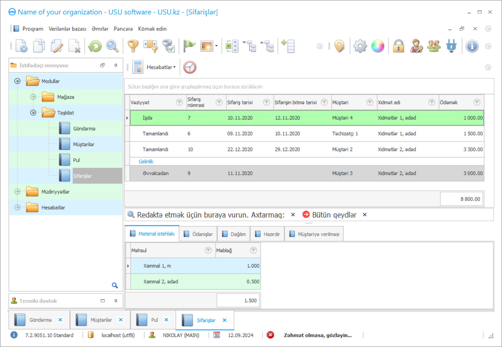Select the Xammal 2, ədəd row
The image size is (502, 347).
tap(195, 282)
